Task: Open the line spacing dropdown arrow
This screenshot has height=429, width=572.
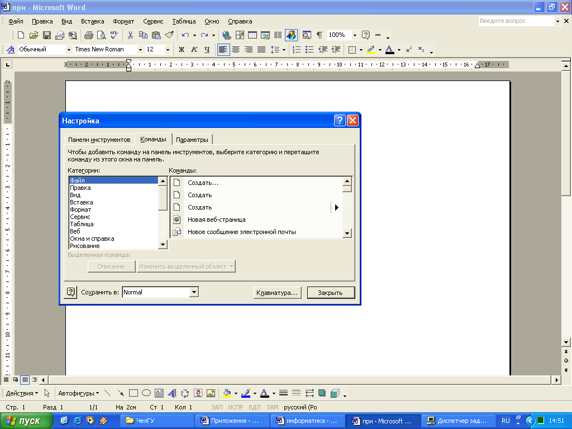Action: pos(284,50)
